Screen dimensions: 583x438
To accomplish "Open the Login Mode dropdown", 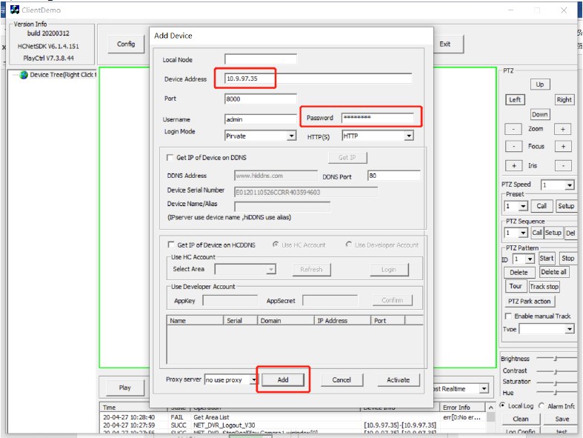I will 290,136.
